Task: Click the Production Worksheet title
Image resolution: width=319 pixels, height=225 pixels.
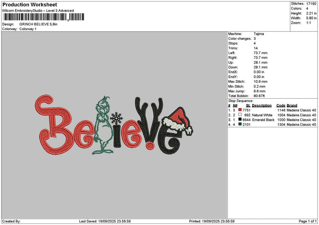Action: click(x=30, y=4)
